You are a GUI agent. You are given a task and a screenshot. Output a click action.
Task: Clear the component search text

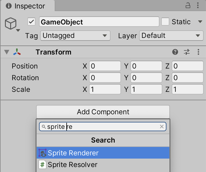click(162, 127)
